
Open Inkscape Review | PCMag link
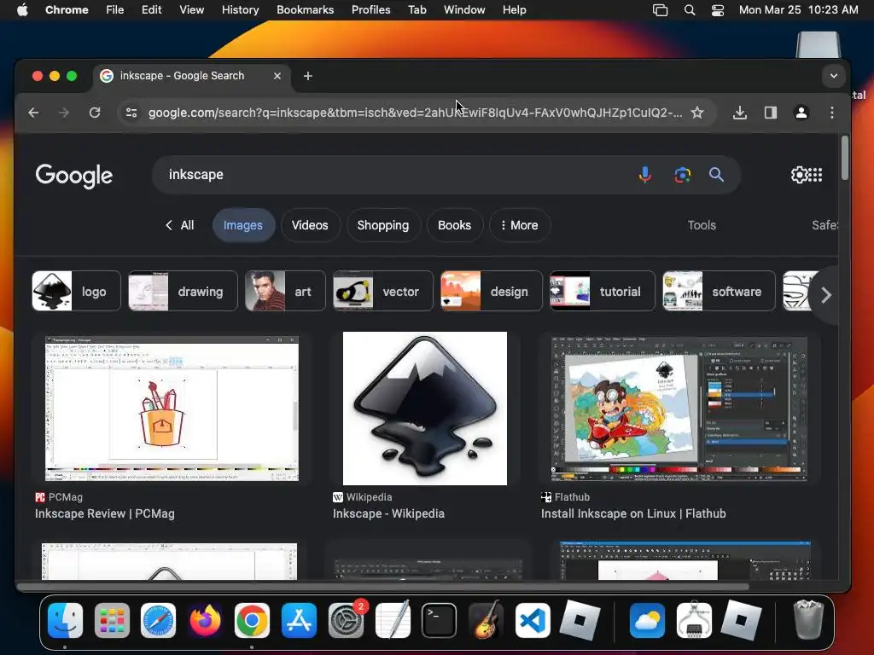(x=105, y=513)
